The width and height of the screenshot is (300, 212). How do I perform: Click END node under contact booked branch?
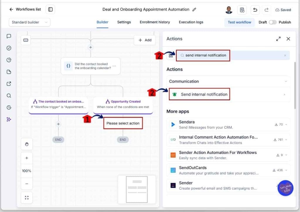click(x=58, y=139)
